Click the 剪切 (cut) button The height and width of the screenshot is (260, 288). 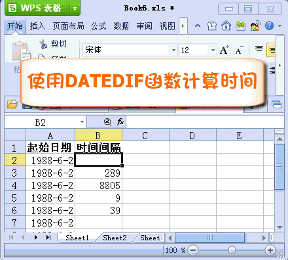(x=53, y=44)
